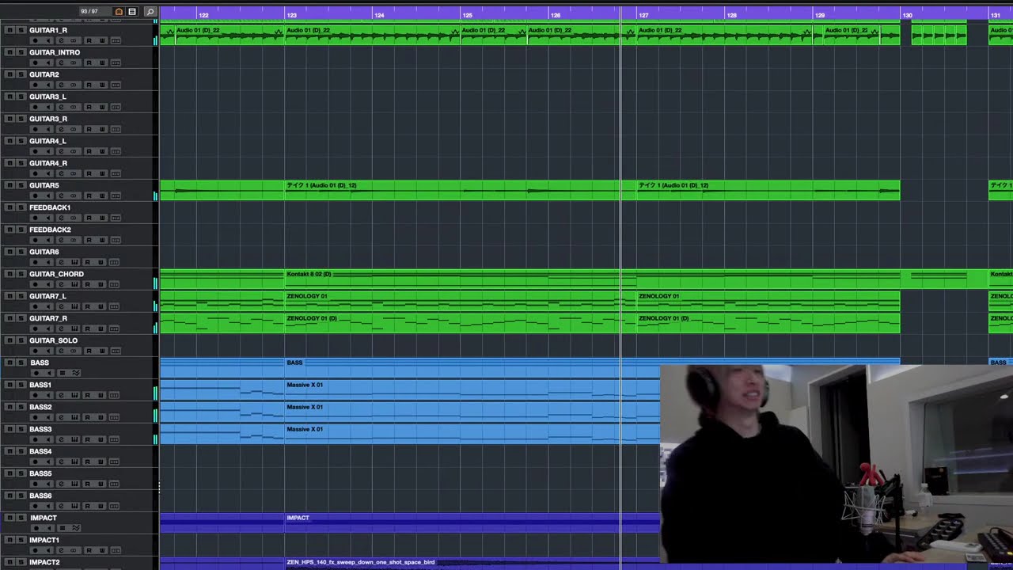1013x570 pixels.
Task: Open edit channel settings for GUITAR4_R
Action: coord(61,173)
